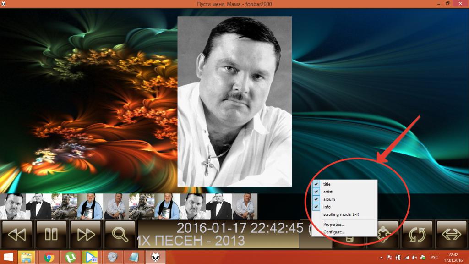Open File Explorer from the taskbar
Screen dimensions: 469x264
click(28, 257)
